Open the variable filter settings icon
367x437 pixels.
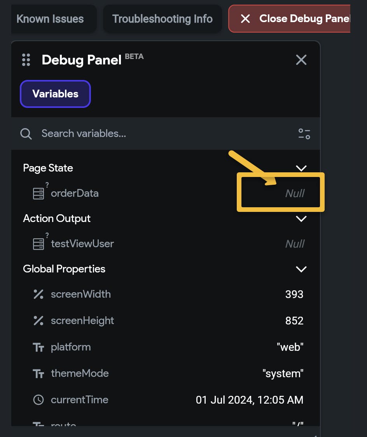tap(304, 134)
